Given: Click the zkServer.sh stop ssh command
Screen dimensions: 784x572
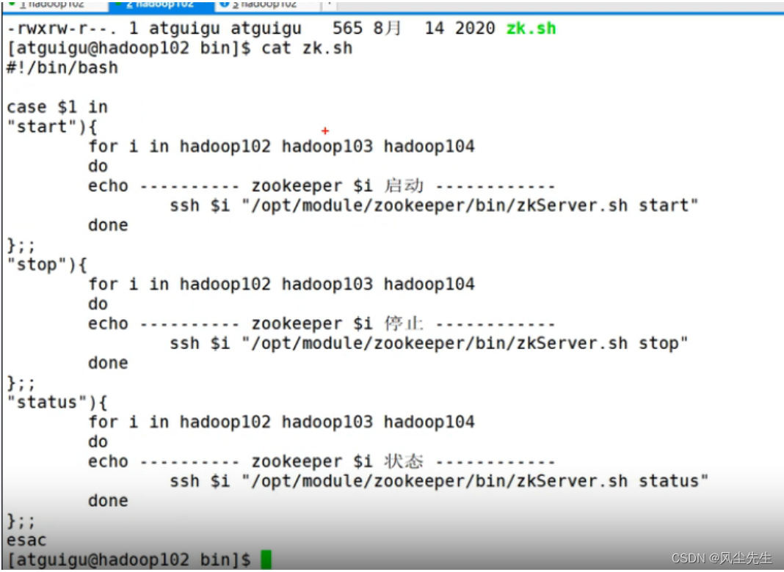Looking at the screenshot, I should (429, 343).
